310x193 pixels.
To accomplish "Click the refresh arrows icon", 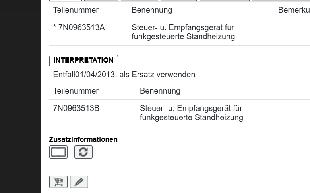I will click(83, 152).
